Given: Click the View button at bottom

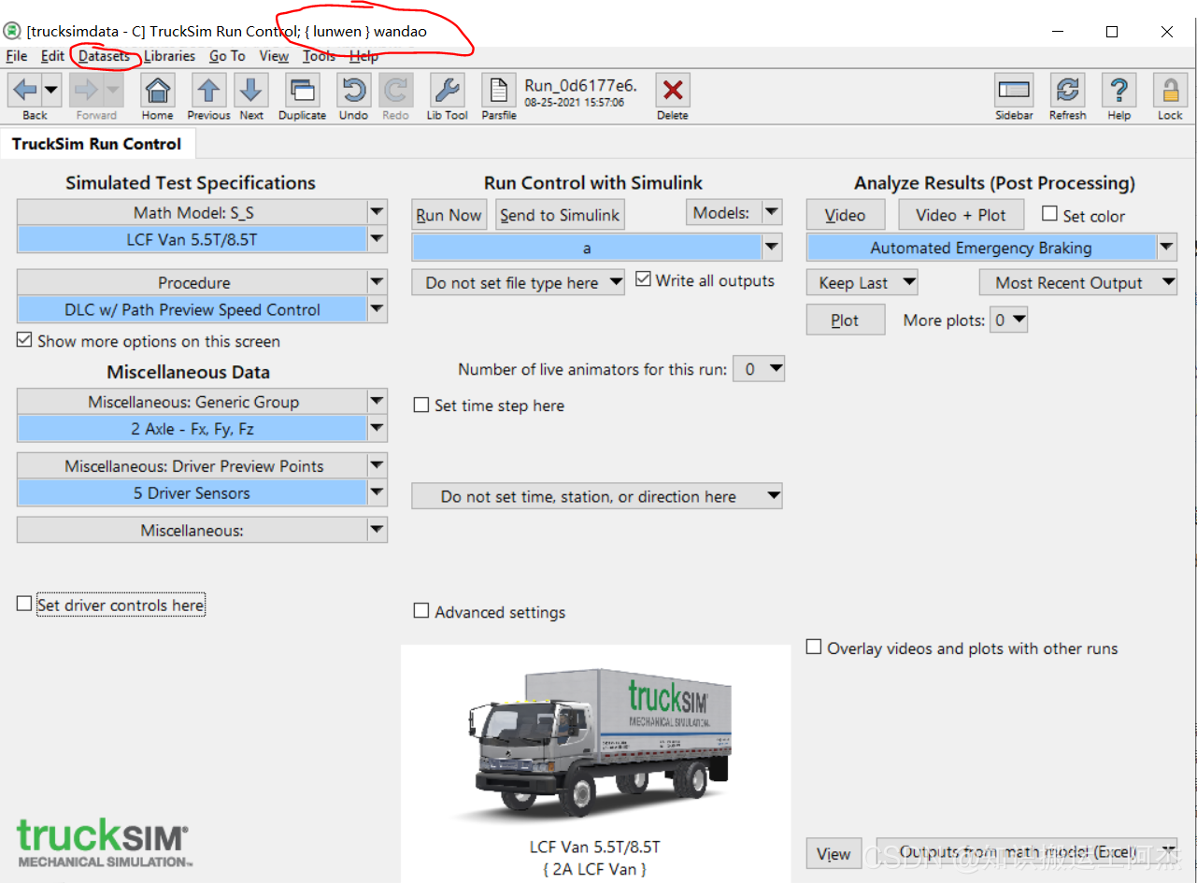Looking at the screenshot, I should click(834, 853).
